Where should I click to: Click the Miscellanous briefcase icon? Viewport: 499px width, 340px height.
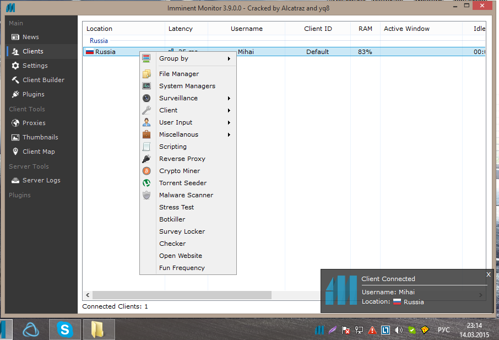point(147,134)
